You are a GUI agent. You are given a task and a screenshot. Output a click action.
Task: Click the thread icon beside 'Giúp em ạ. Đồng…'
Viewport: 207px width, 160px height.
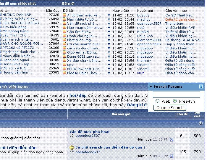[x=64, y=52]
